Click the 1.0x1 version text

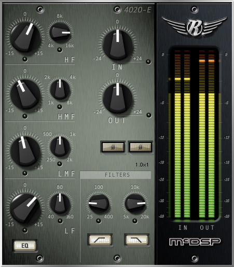[142, 165]
